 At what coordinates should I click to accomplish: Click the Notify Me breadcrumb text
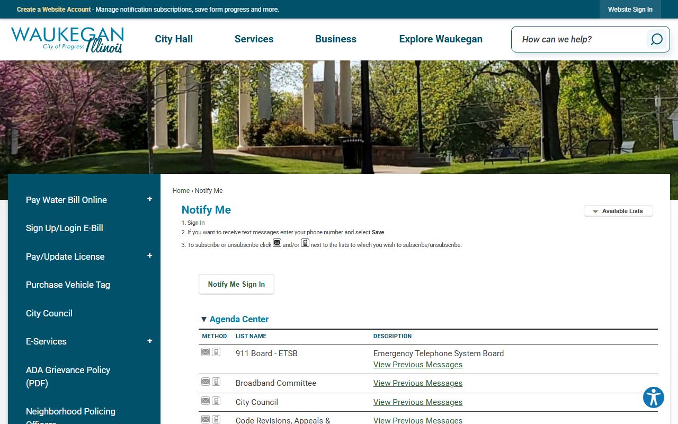(x=209, y=191)
